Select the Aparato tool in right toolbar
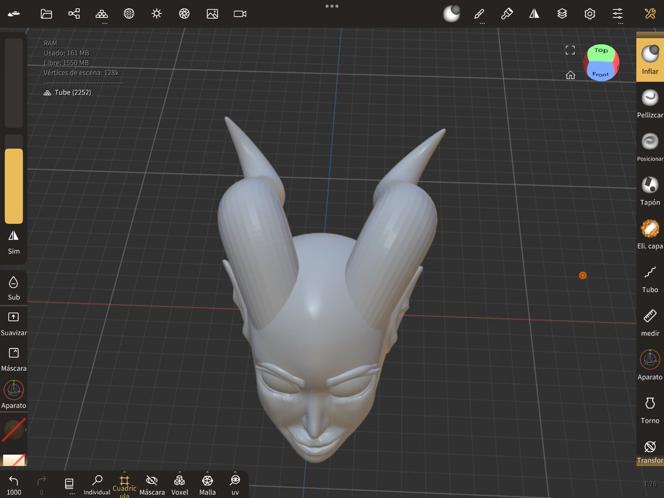Image resolution: width=664 pixels, height=498 pixels. [650, 365]
